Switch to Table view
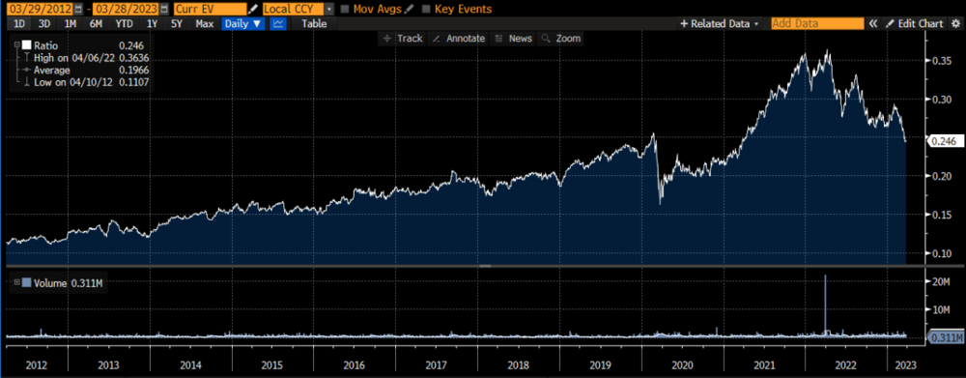The image size is (966, 378). pyautogui.click(x=314, y=23)
